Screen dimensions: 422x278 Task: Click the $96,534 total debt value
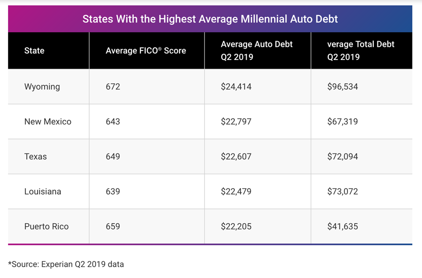343,87
